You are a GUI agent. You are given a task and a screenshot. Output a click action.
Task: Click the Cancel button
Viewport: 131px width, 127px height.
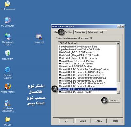[83, 121]
